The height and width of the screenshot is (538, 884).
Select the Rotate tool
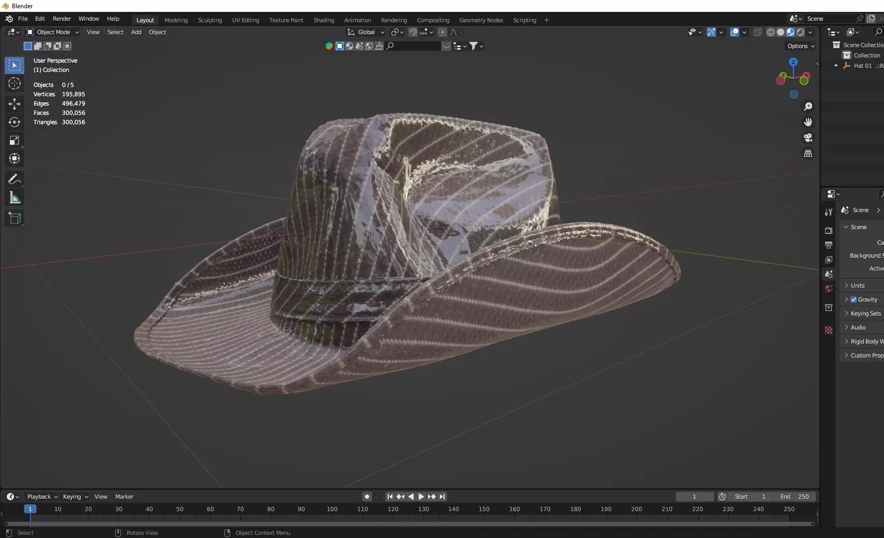(14, 122)
